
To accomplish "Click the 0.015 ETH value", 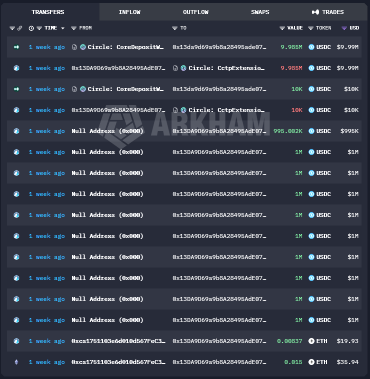I will pos(293,362).
